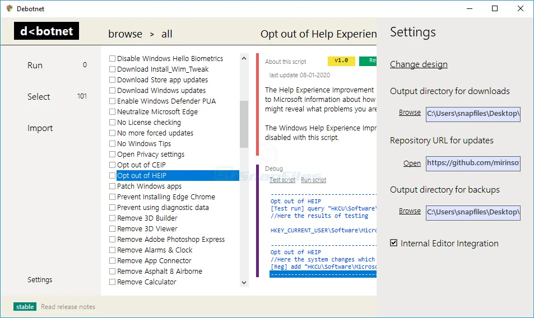Click the stable version badge
The width and height of the screenshot is (534, 318).
[x=25, y=307]
